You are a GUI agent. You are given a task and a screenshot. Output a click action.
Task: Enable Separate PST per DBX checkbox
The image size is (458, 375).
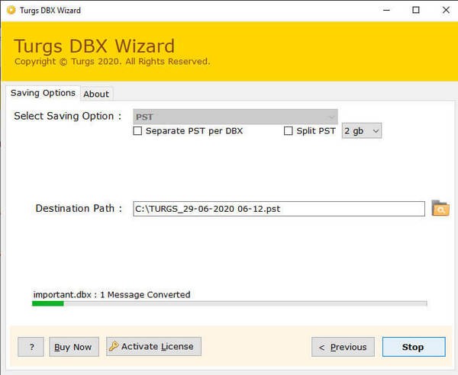pos(137,131)
